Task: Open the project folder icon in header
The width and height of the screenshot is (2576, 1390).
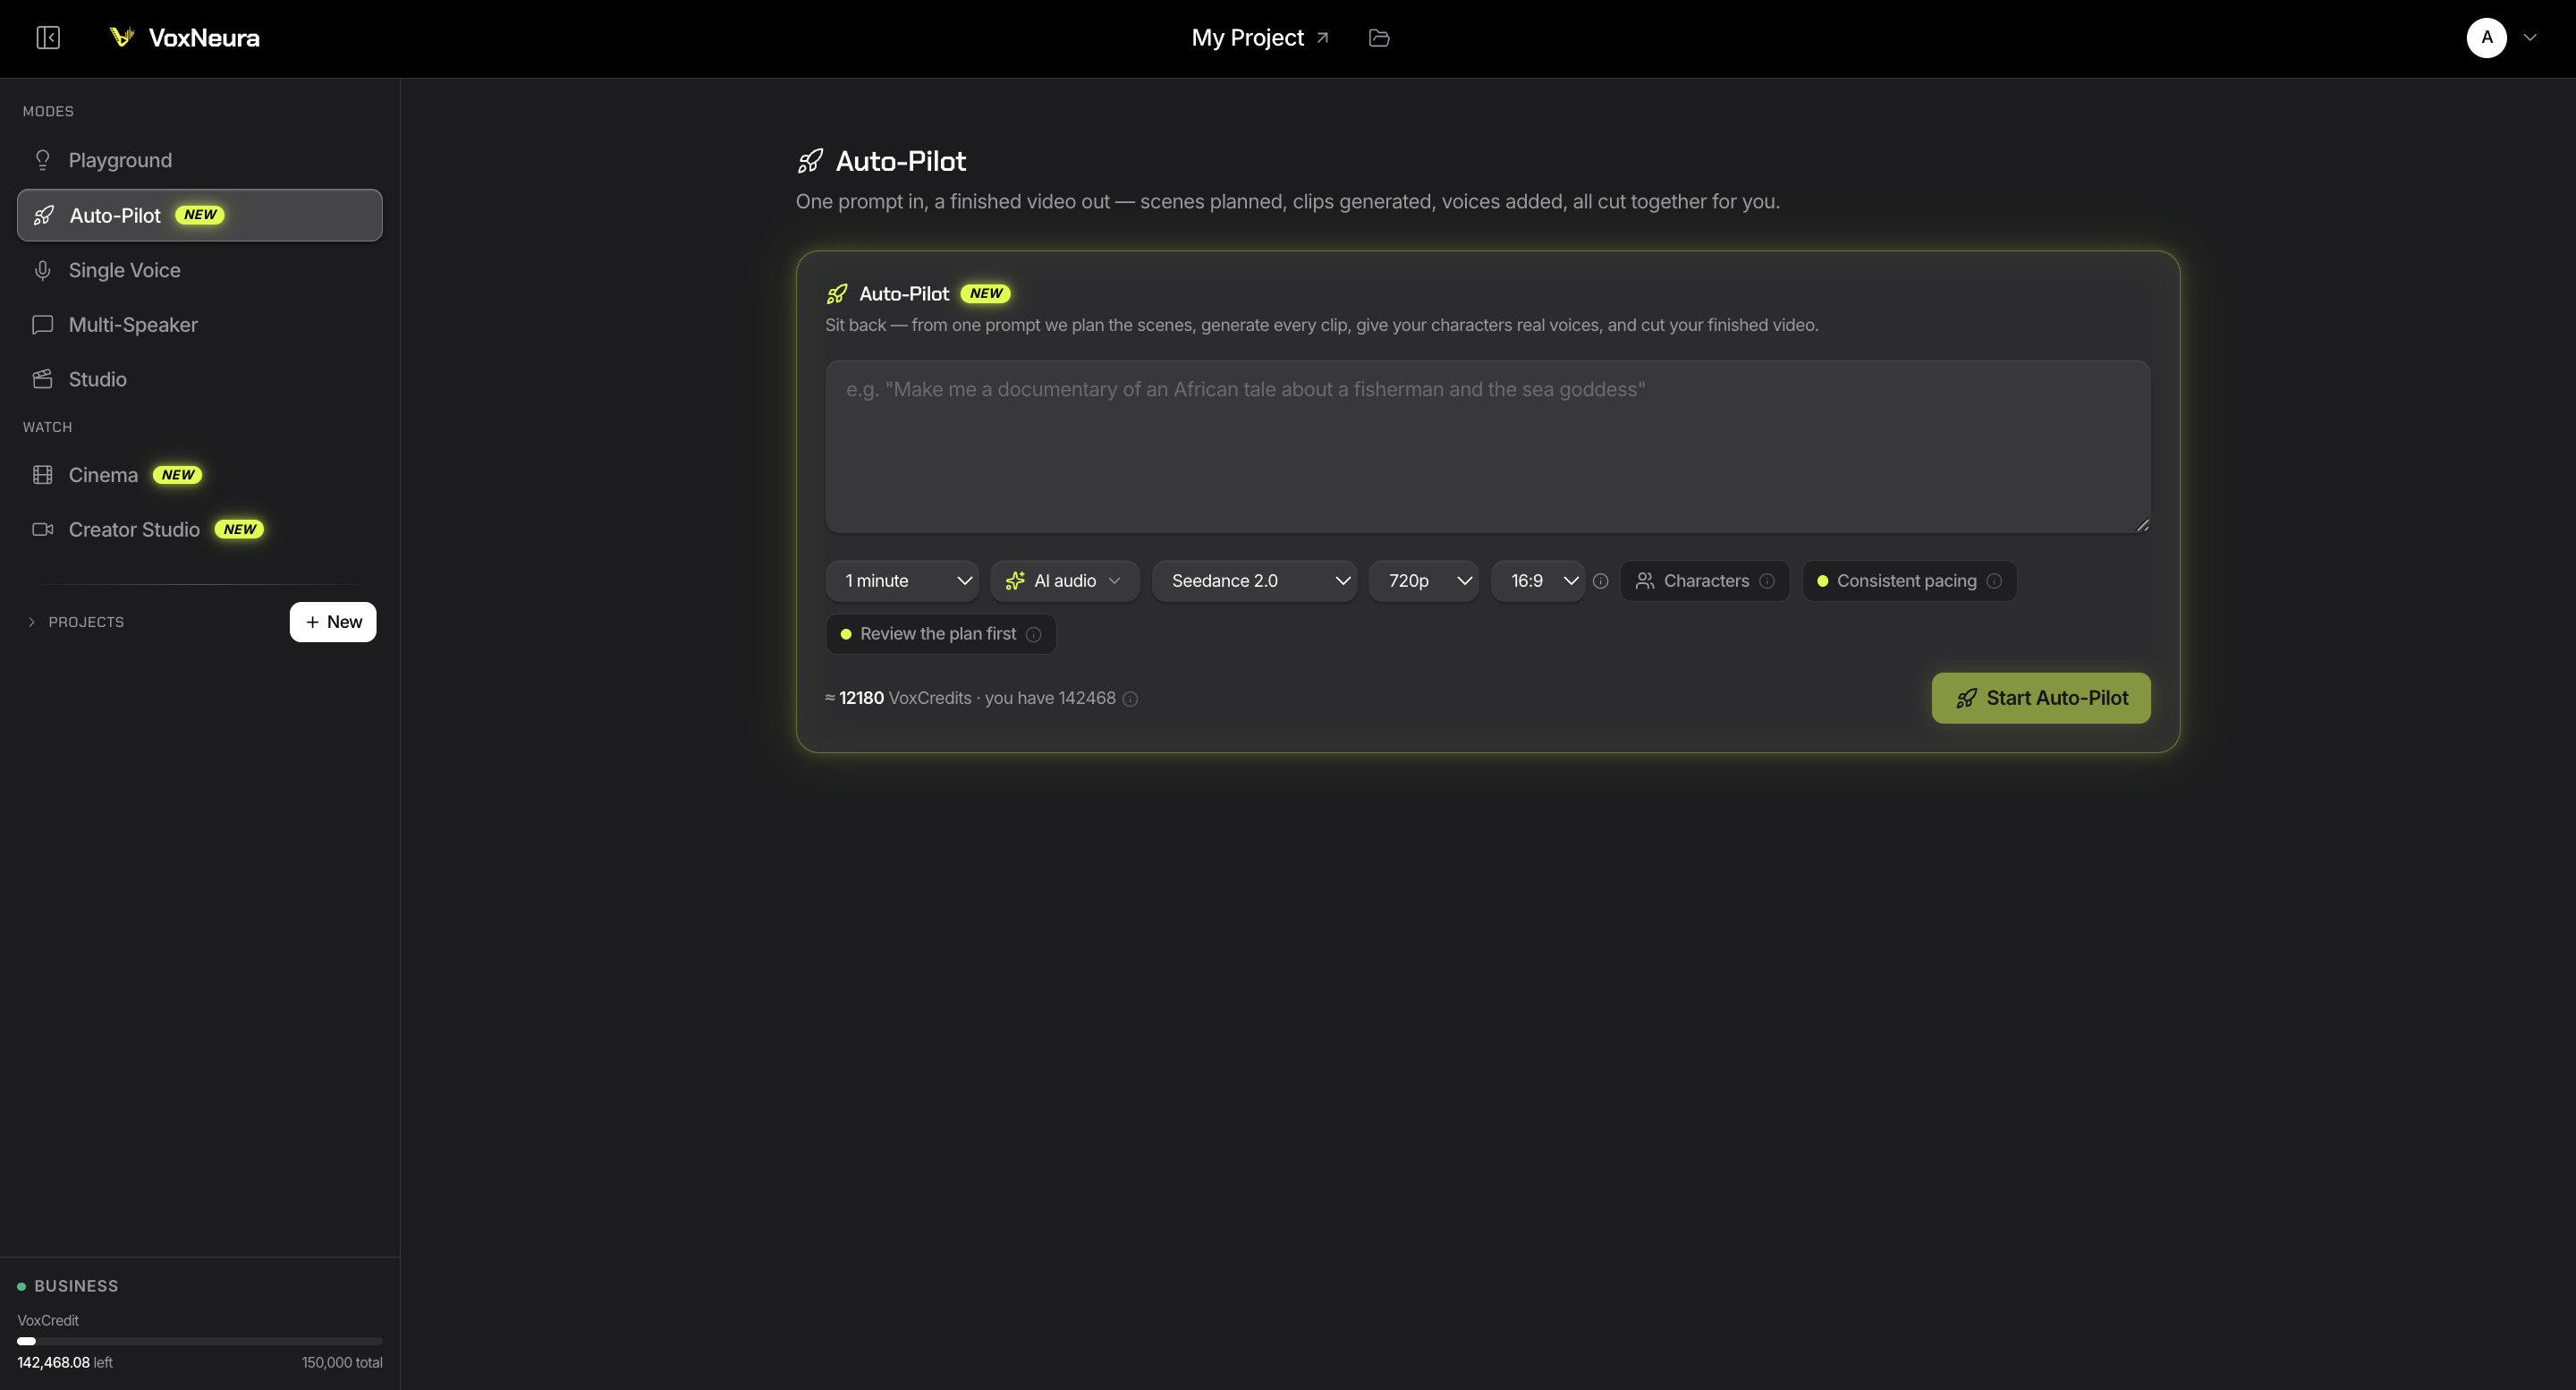Action: point(1379,38)
